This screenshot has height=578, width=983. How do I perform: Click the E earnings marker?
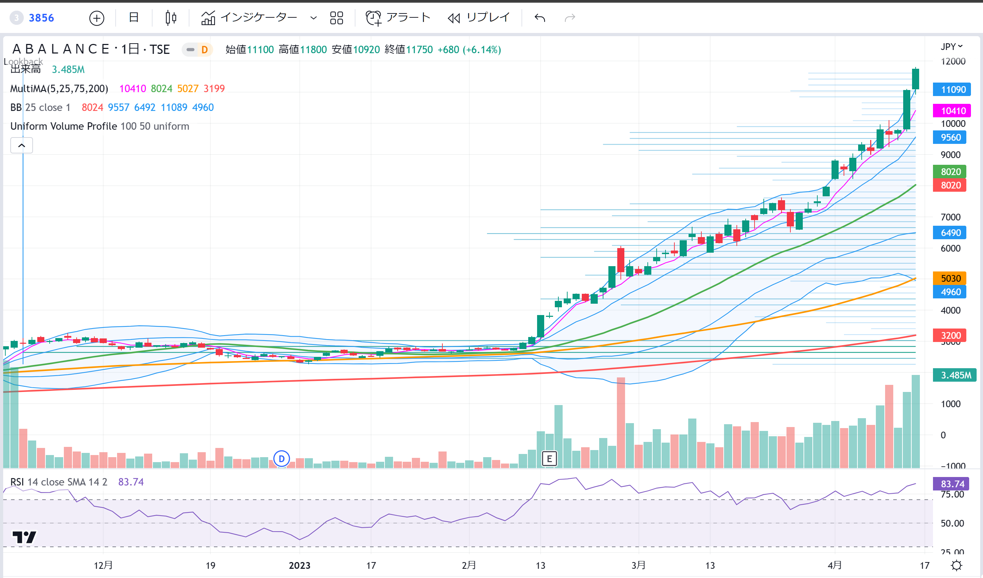pyautogui.click(x=549, y=459)
